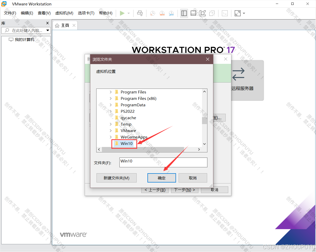Image resolution: width=316 pixels, height=252 pixels.
Task: Select 我的计算机 in the library tree
Action: pos(24,40)
